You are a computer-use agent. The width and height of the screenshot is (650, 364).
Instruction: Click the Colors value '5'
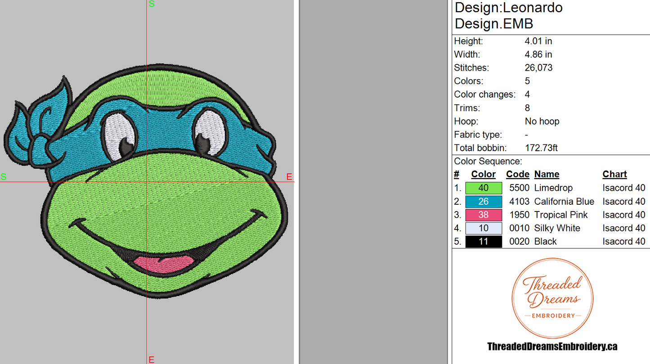point(527,81)
